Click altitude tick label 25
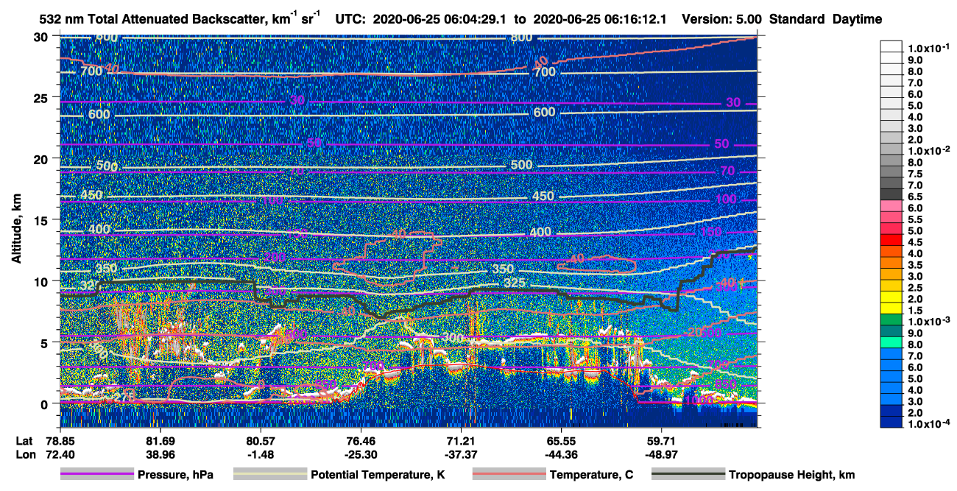Image resolution: width=957 pixels, height=491 pixels. 42,98
